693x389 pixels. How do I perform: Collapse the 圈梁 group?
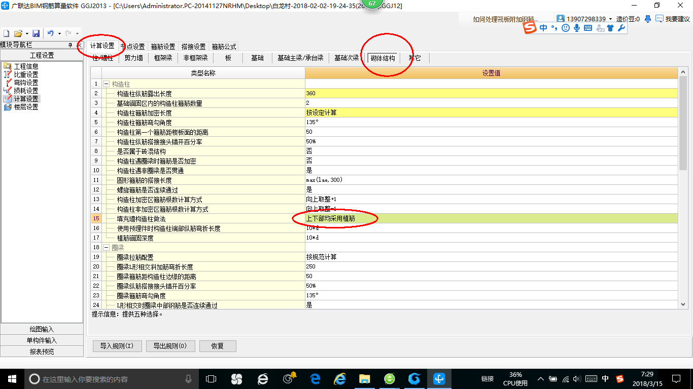(x=106, y=248)
